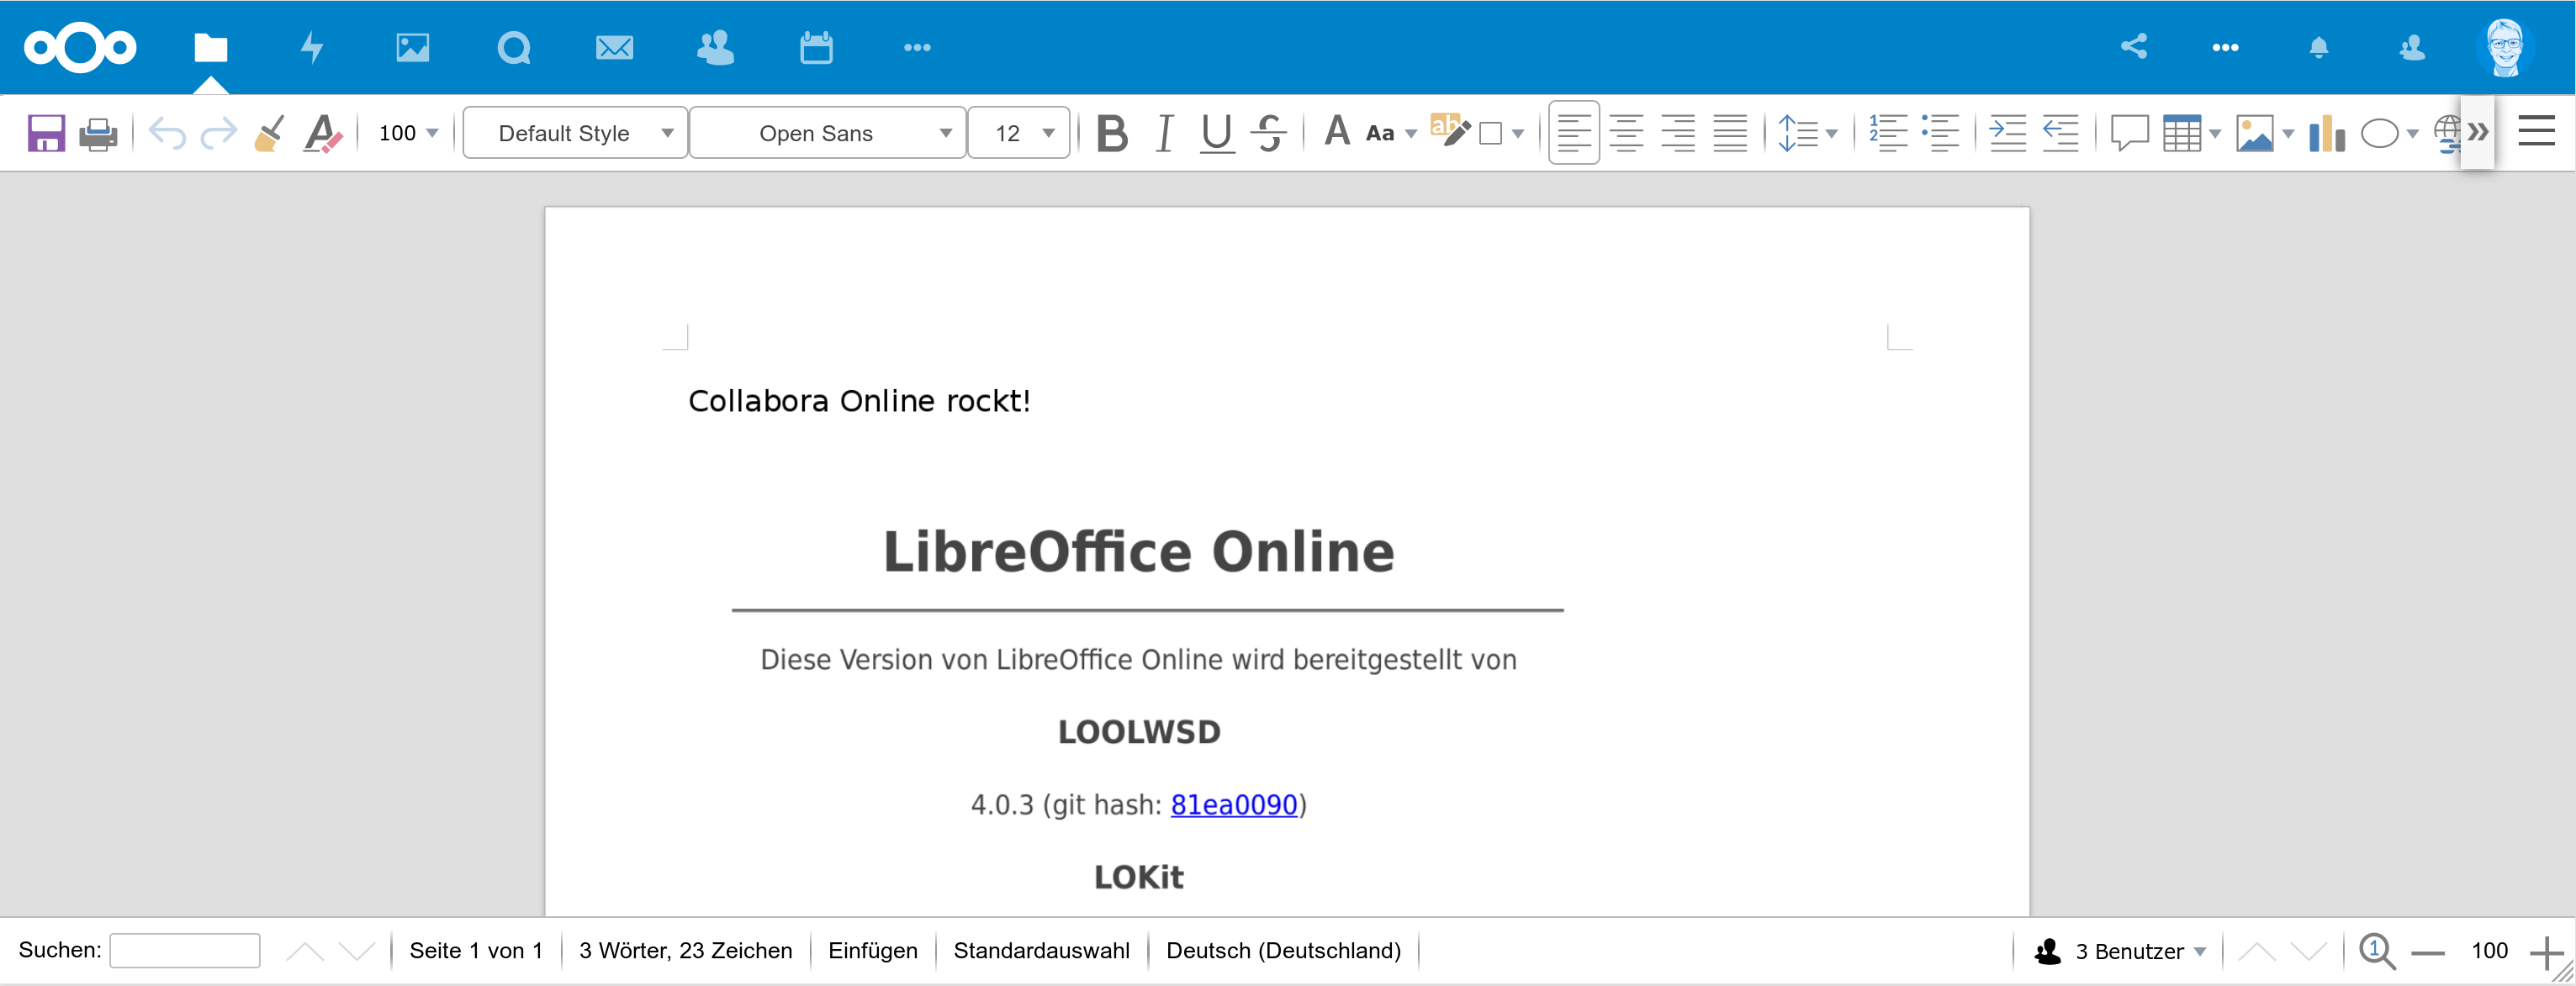This screenshot has height=986, width=2576.
Task: Decrease indent
Action: 2060,132
